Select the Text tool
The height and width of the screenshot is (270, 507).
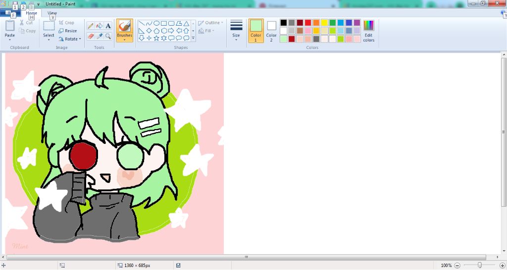pyautogui.click(x=108, y=26)
